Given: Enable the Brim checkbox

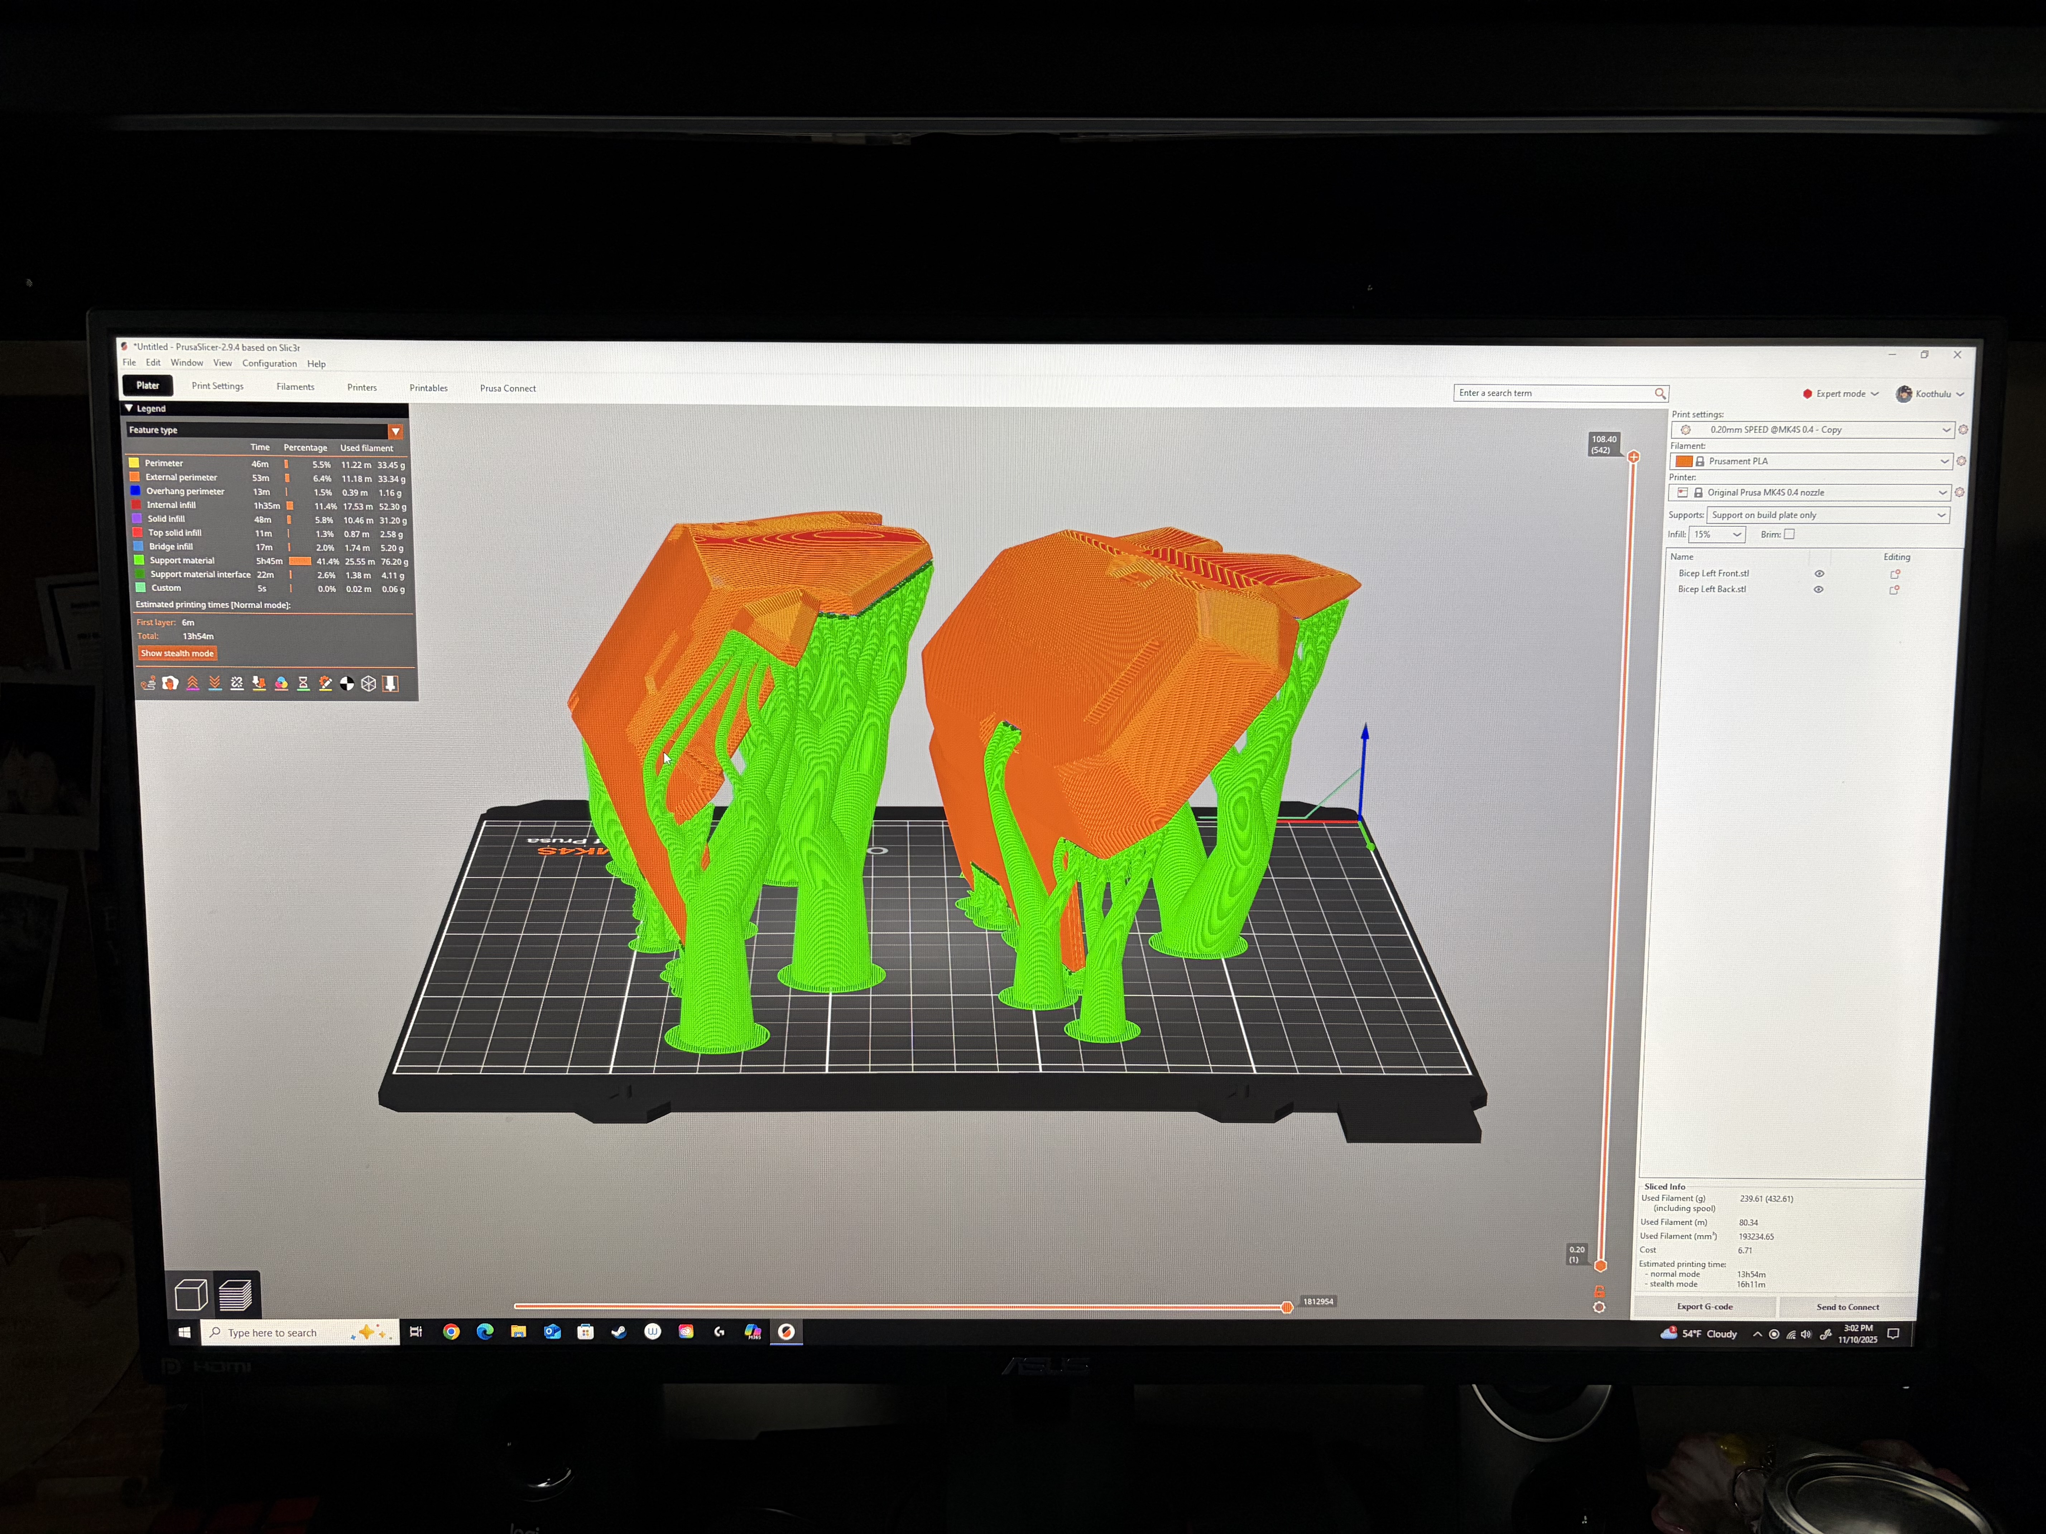Looking at the screenshot, I should pyautogui.click(x=1789, y=535).
